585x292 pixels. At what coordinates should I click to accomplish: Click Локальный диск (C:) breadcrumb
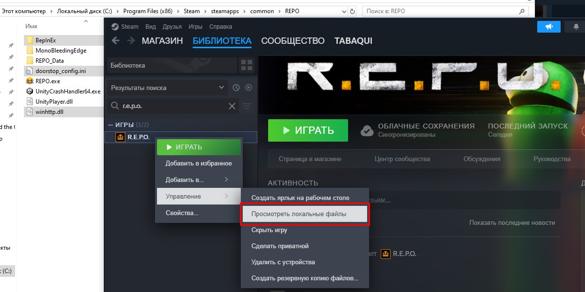point(84,11)
